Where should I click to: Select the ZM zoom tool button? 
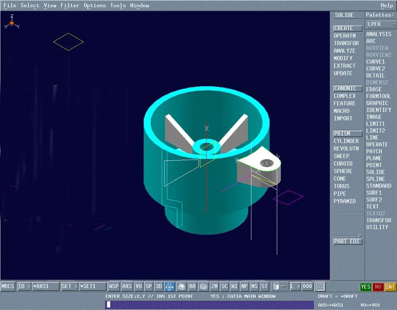point(214,287)
